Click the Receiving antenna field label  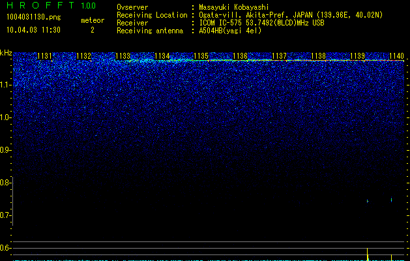point(150,31)
